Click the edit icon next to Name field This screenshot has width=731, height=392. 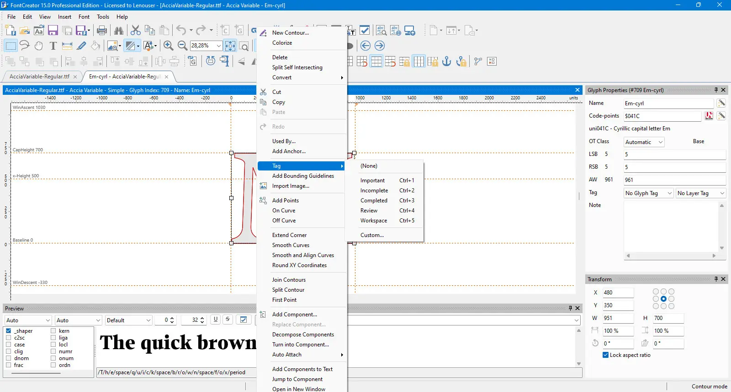pyautogui.click(x=721, y=103)
